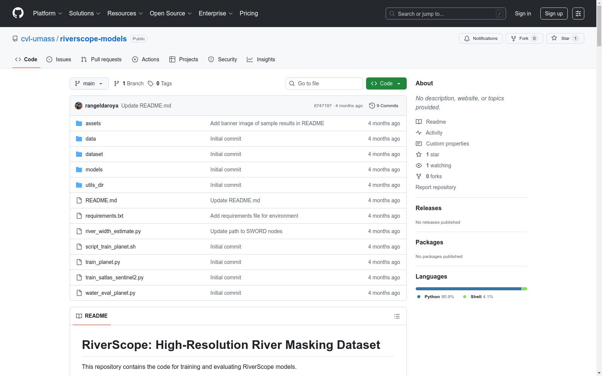Click the branch icon beside 1 Branch
This screenshot has height=376, width=602.
click(117, 83)
